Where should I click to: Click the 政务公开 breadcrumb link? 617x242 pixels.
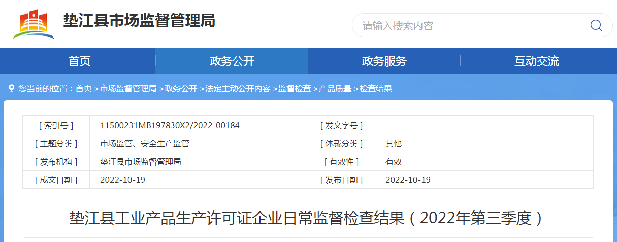(x=181, y=88)
